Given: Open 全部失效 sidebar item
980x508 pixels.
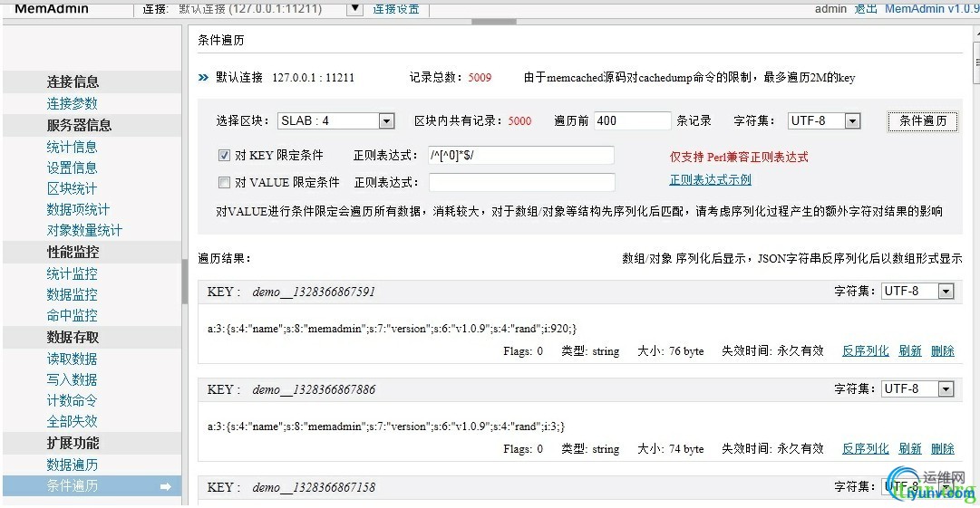Looking at the screenshot, I should [72, 421].
